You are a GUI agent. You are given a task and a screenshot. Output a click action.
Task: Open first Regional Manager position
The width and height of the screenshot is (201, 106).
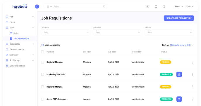(x=55, y=62)
